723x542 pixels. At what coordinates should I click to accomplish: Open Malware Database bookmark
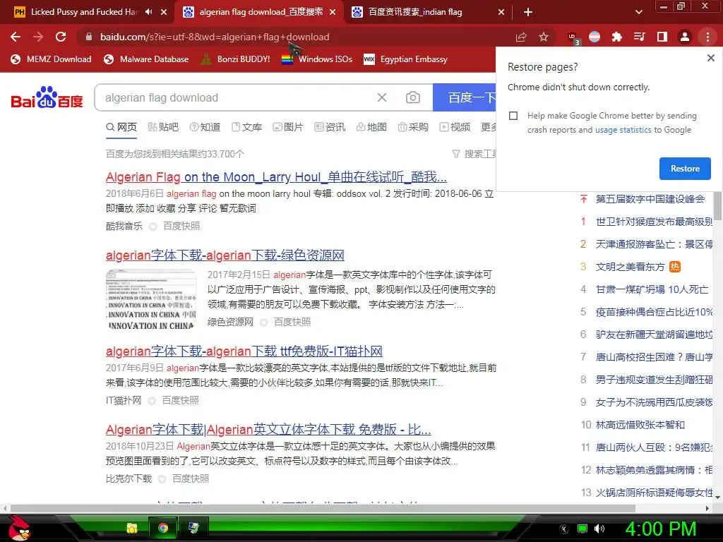[147, 59]
